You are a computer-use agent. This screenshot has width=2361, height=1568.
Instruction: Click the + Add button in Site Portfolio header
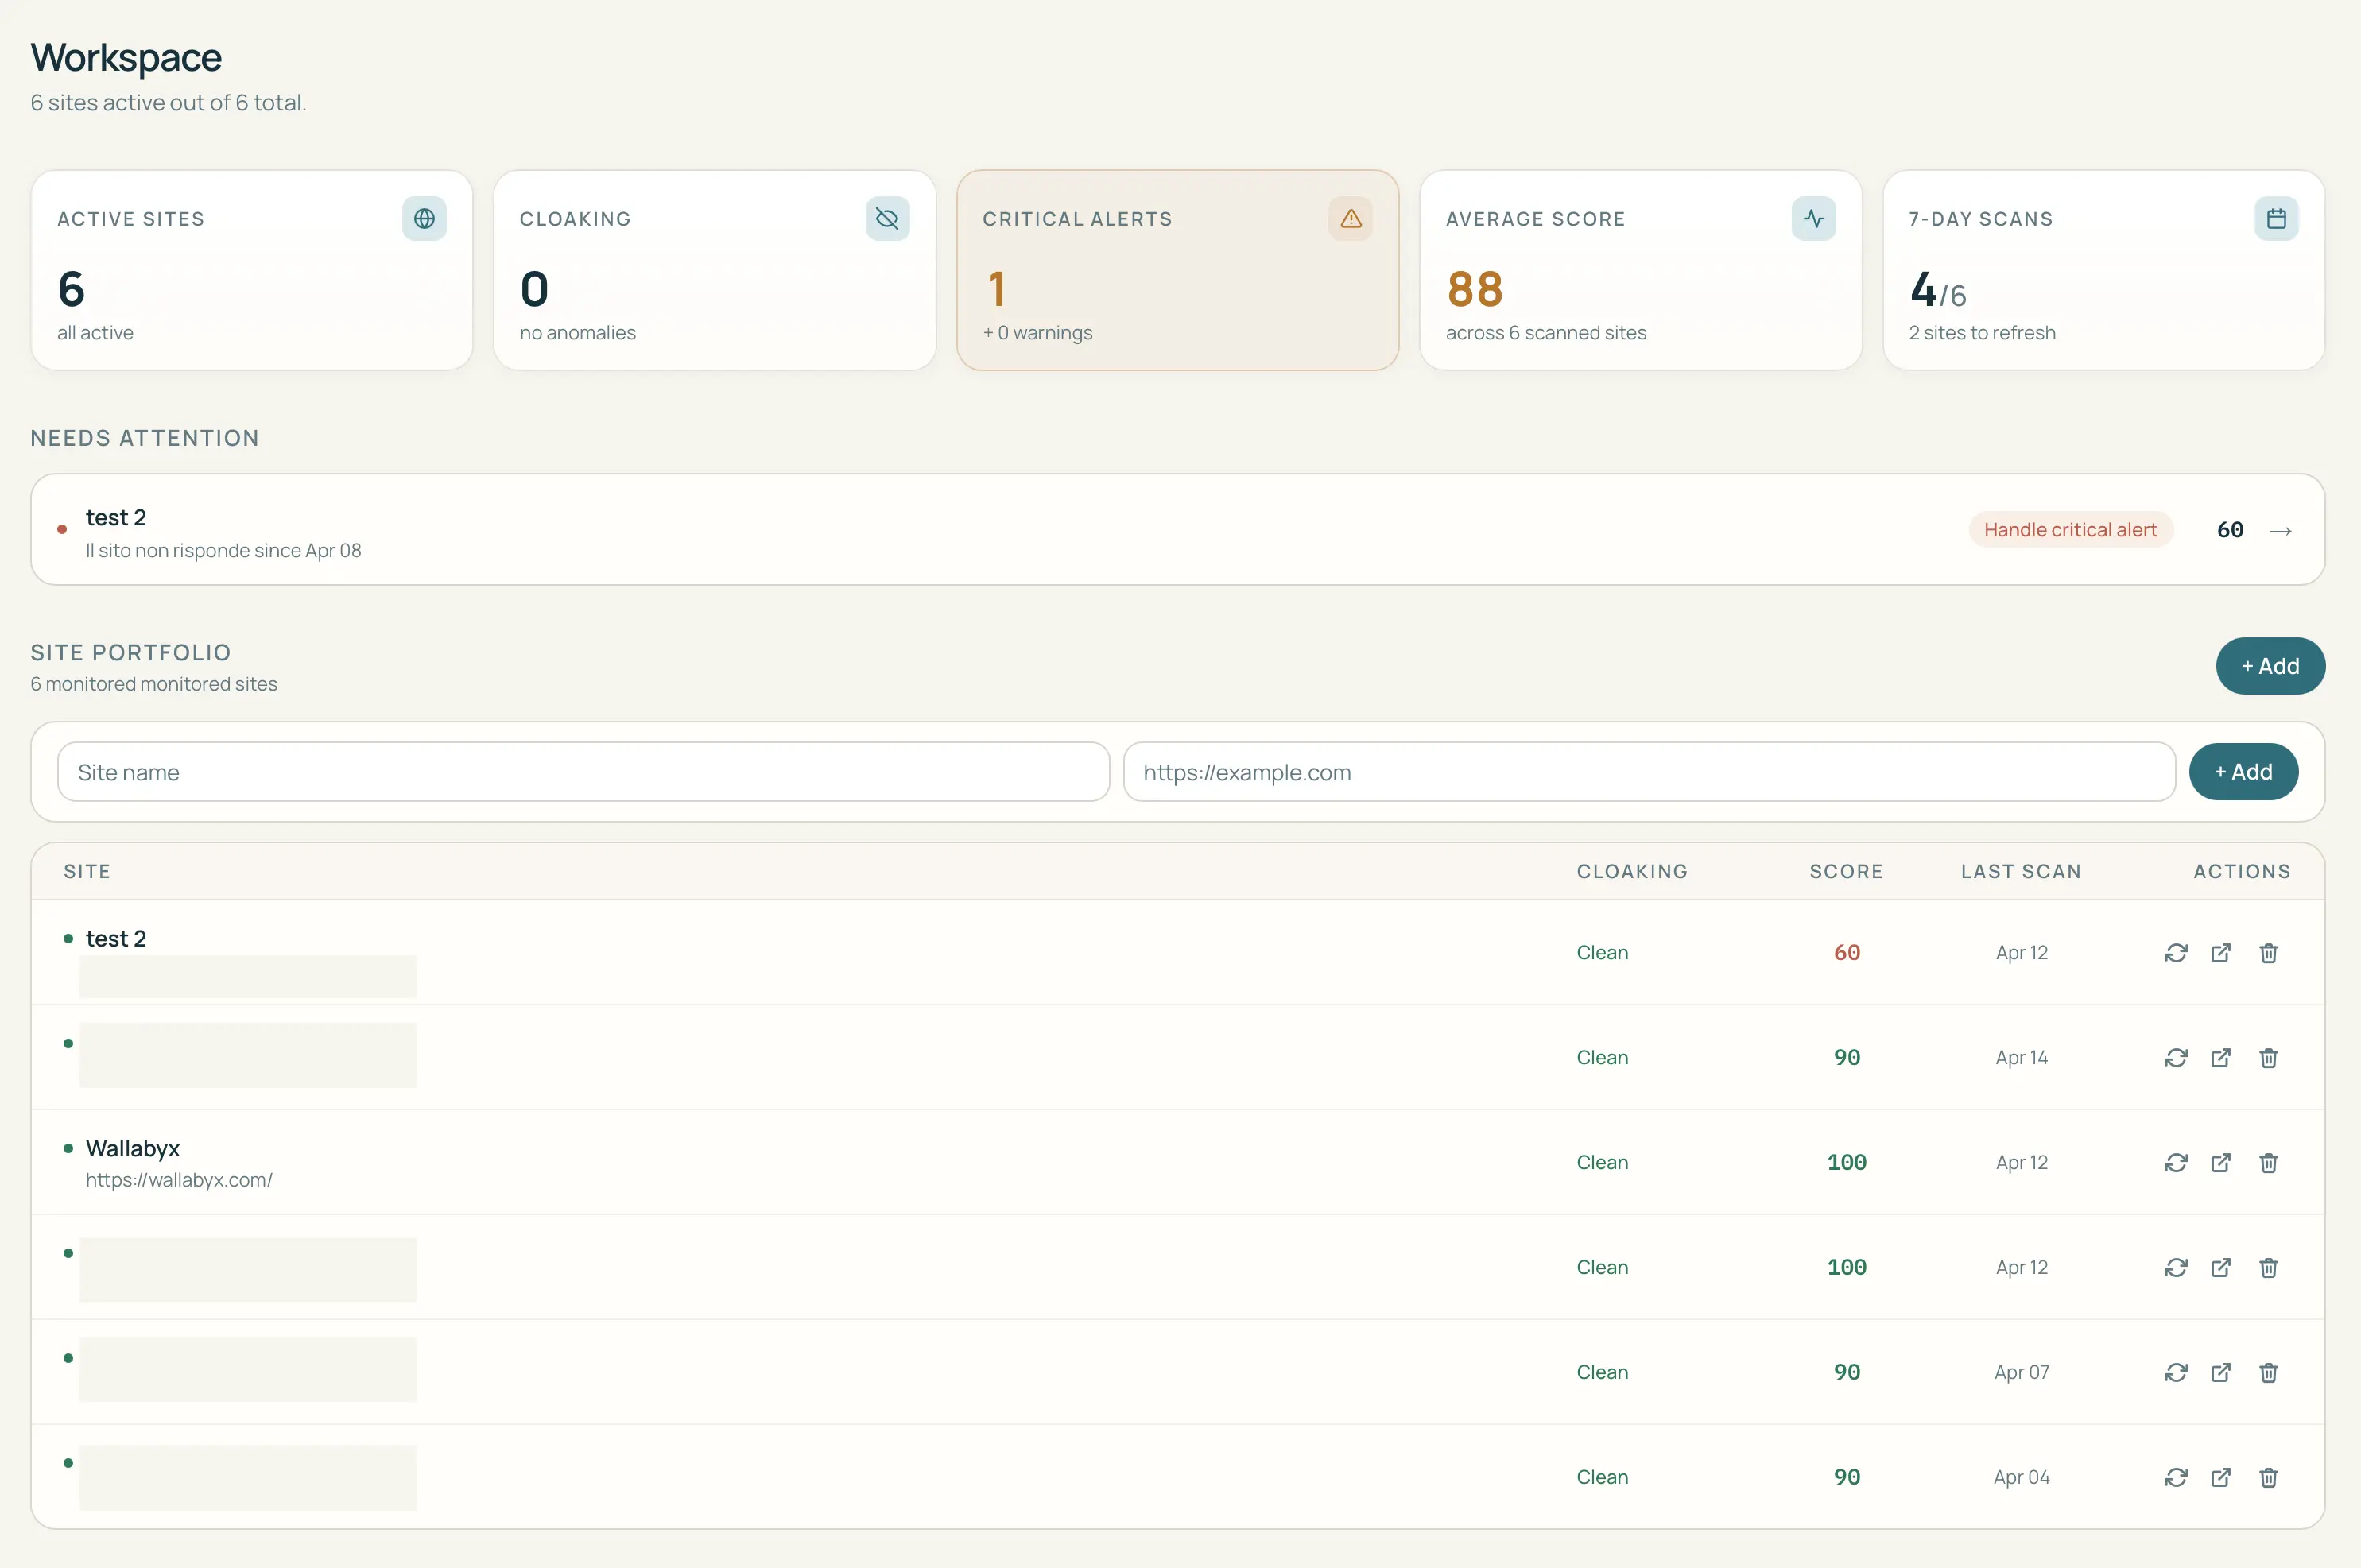click(x=2270, y=666)
